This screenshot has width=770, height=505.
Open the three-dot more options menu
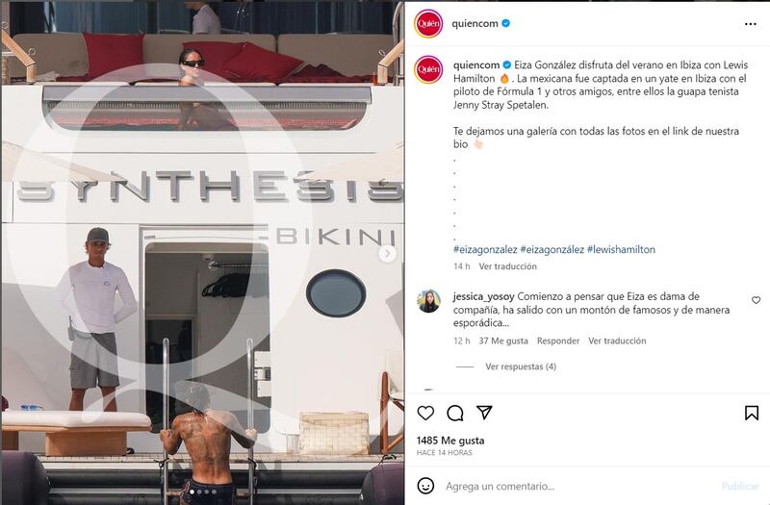[751, 24]
